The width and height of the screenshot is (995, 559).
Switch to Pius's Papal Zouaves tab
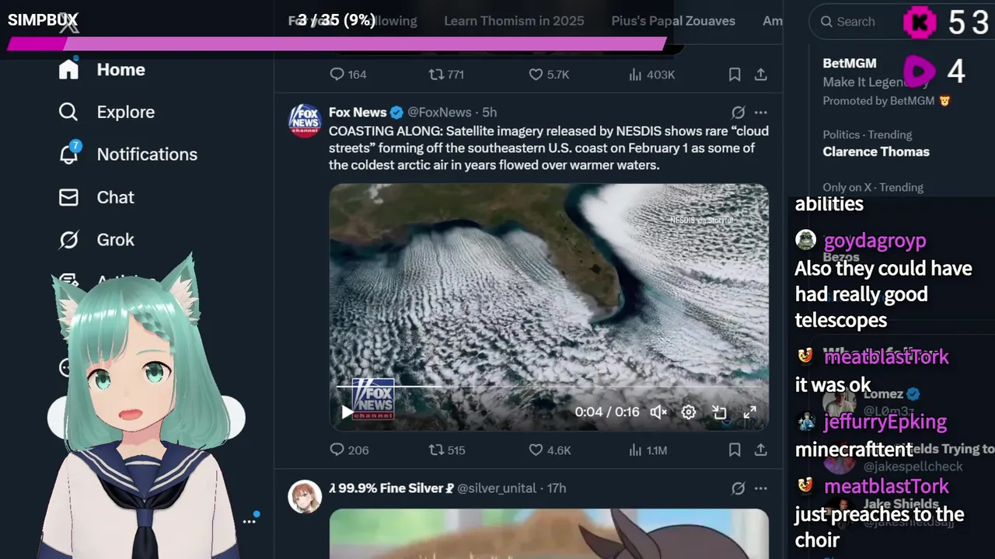(x=673, y=21)
